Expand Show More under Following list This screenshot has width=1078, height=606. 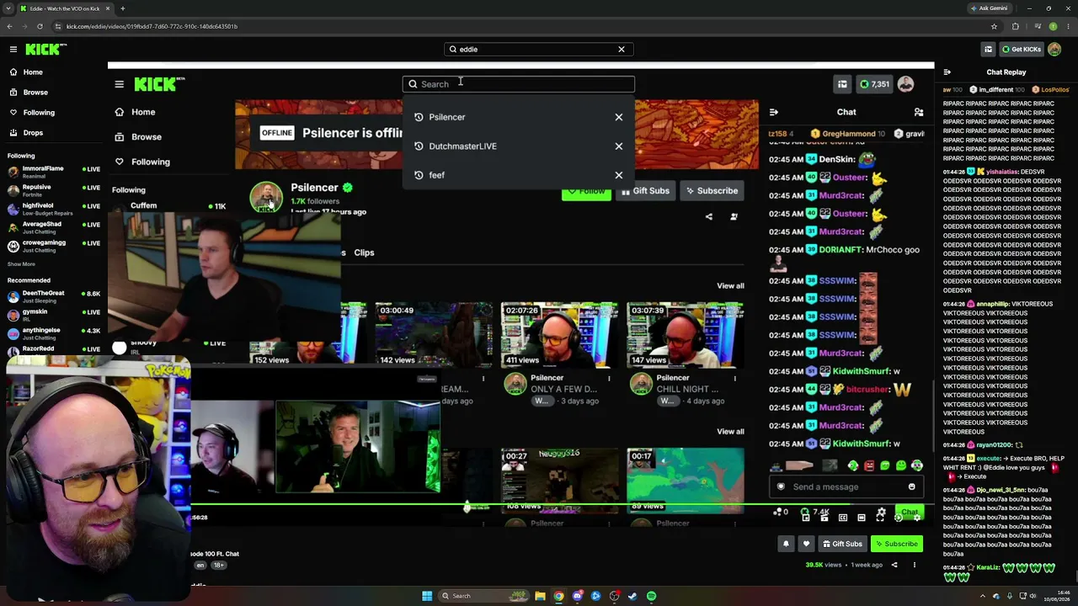(21, 264)
